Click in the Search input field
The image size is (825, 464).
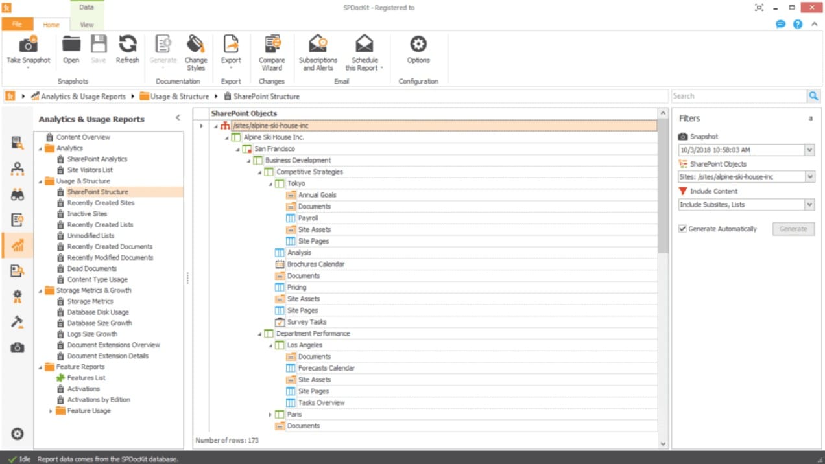click(x=739, y=96)
